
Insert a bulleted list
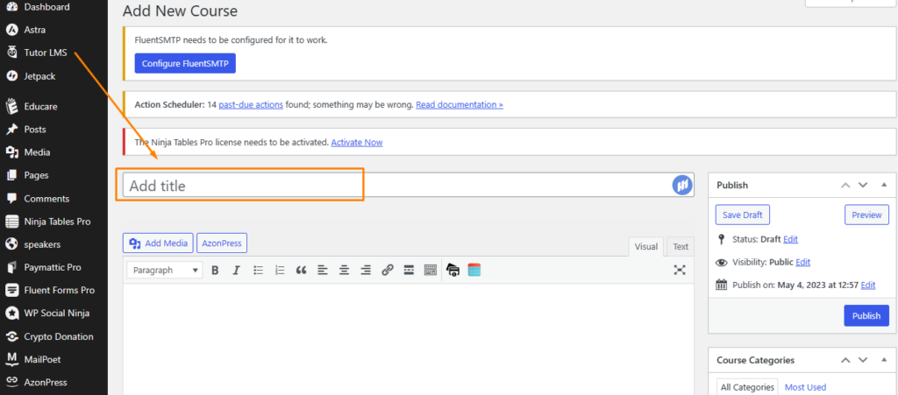pyautogui.click(x=259, y=271)
